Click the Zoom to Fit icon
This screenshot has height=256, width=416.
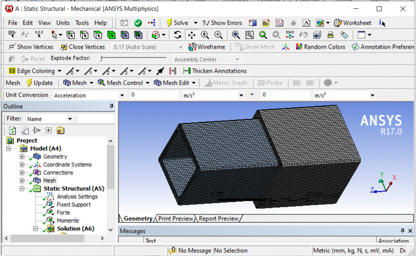click(236, 35)
